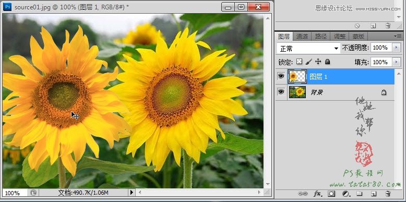Screen dimensions: 406x202
Task: Click the 文档:490.7K/1.06M status text
Action: [x=83, y=193]
